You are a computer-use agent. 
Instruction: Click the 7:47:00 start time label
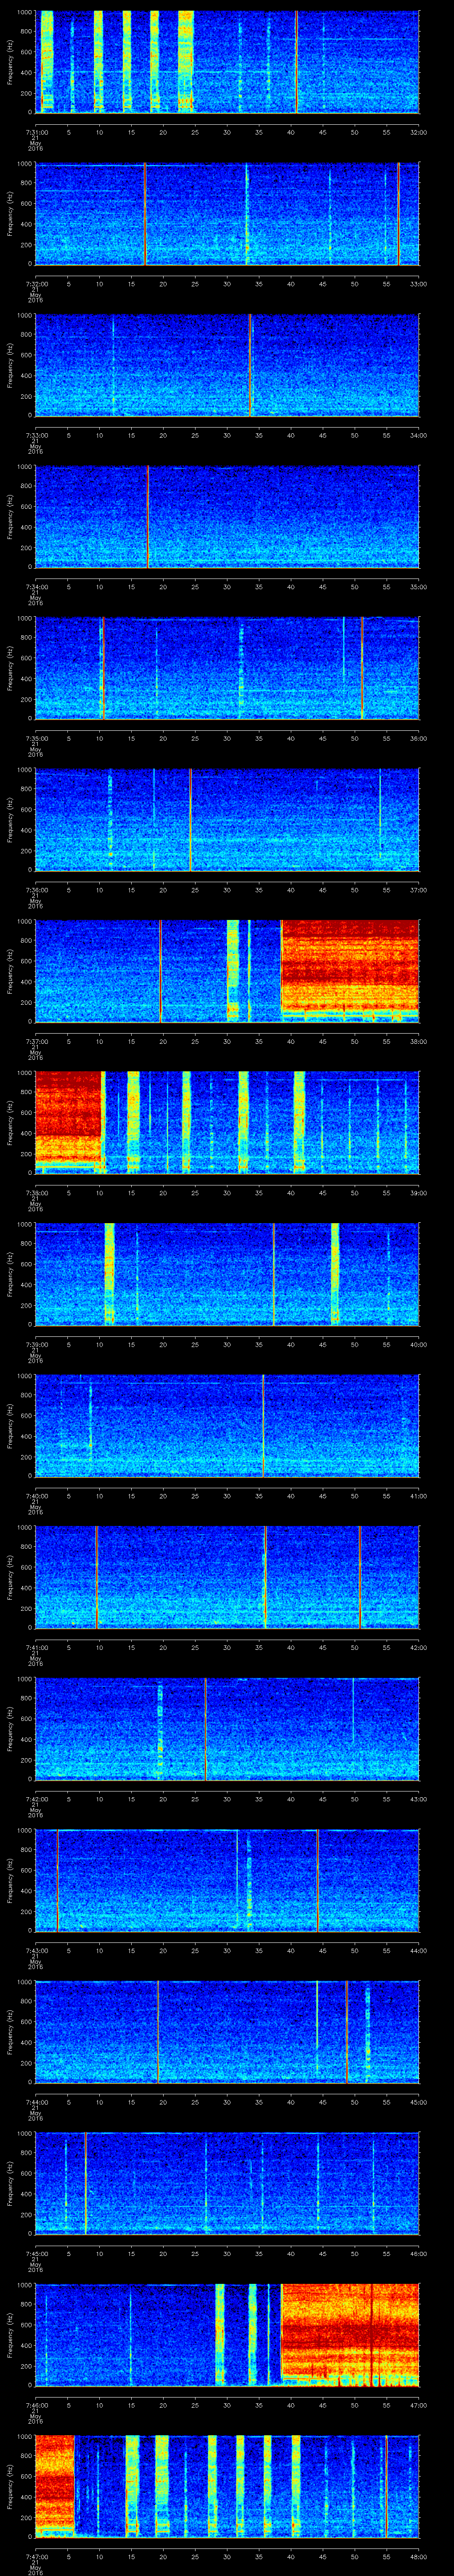point(36,2556)
